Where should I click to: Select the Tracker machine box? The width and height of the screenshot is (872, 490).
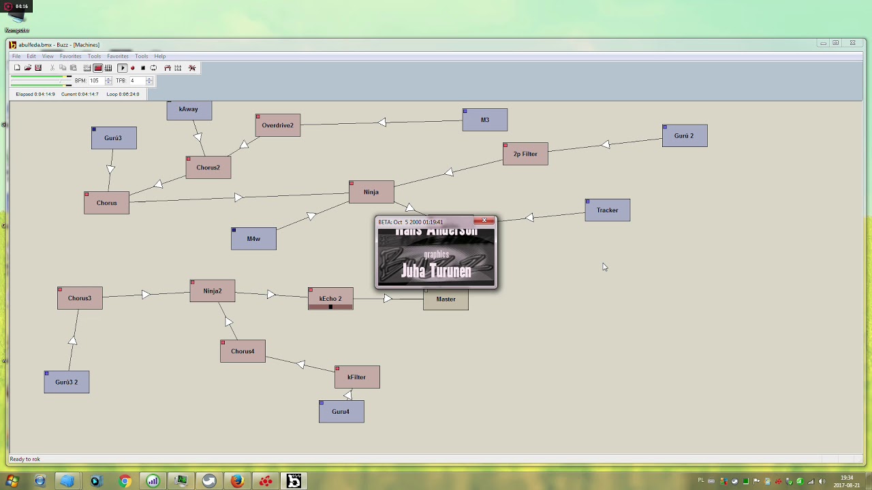pos(608,210)
